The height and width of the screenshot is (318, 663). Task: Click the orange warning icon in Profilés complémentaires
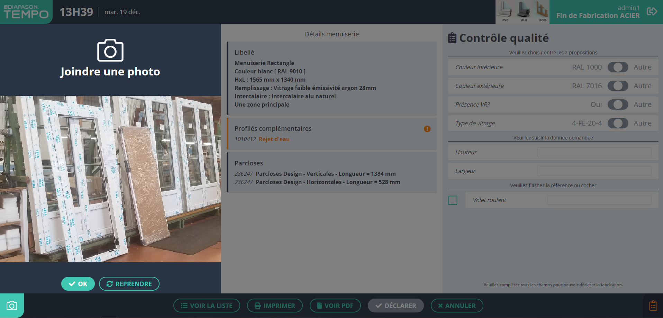427,129
